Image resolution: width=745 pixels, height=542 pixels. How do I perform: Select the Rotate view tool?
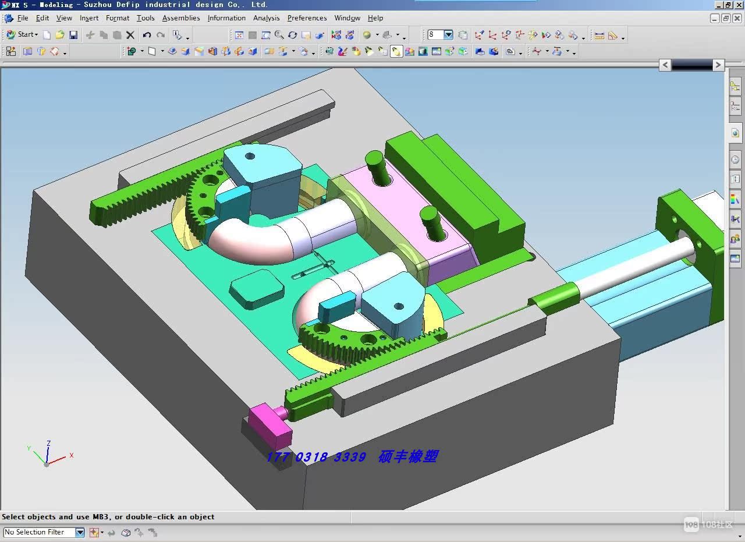click(x=293, y=35)
